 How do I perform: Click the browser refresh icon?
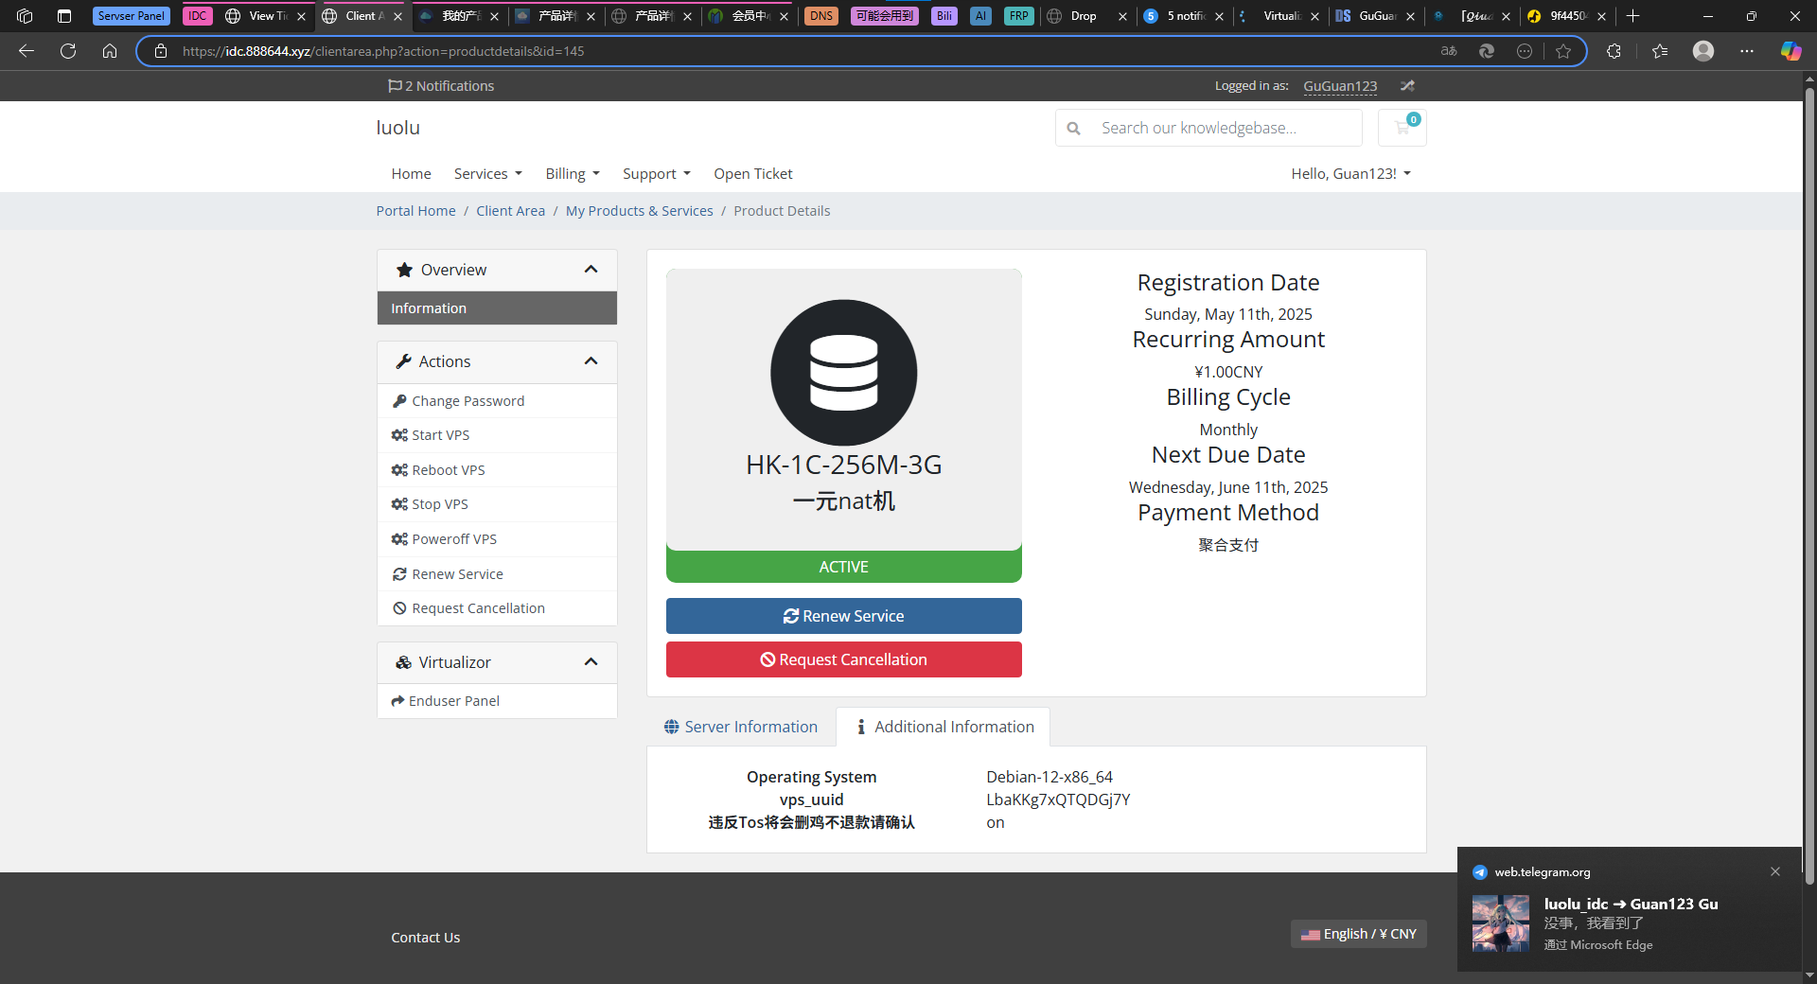pyautogui.click(x=68, y=51)
